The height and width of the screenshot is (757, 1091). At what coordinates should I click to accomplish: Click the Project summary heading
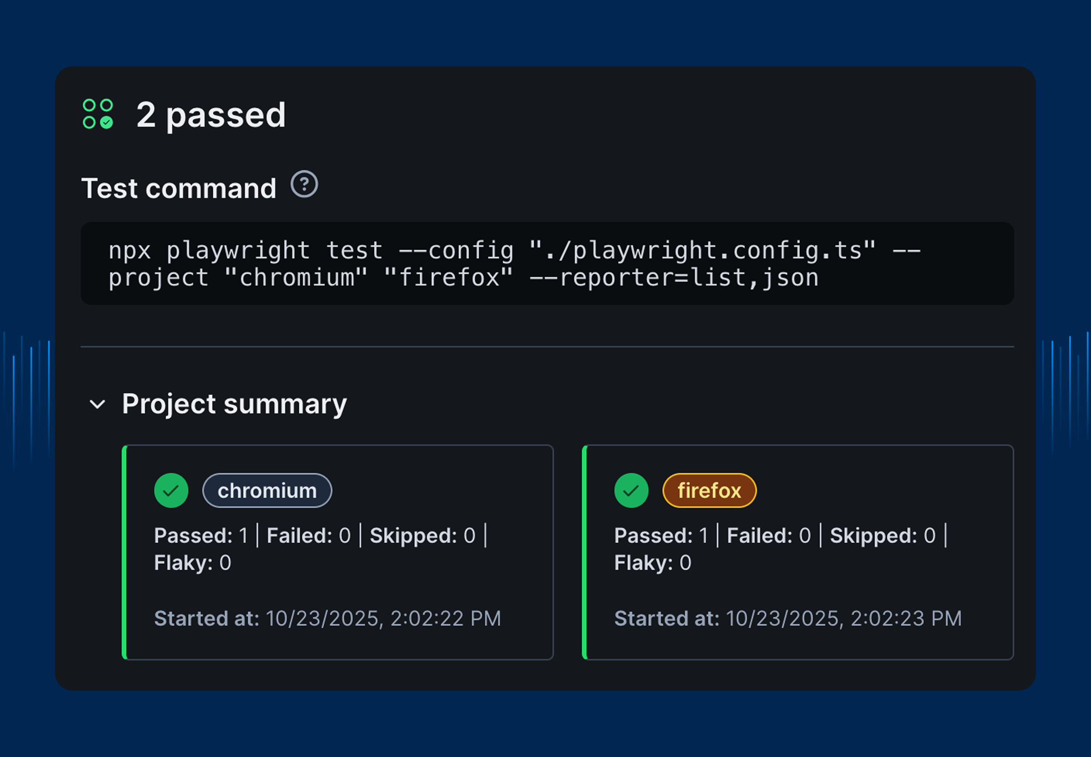coord(234,404)
